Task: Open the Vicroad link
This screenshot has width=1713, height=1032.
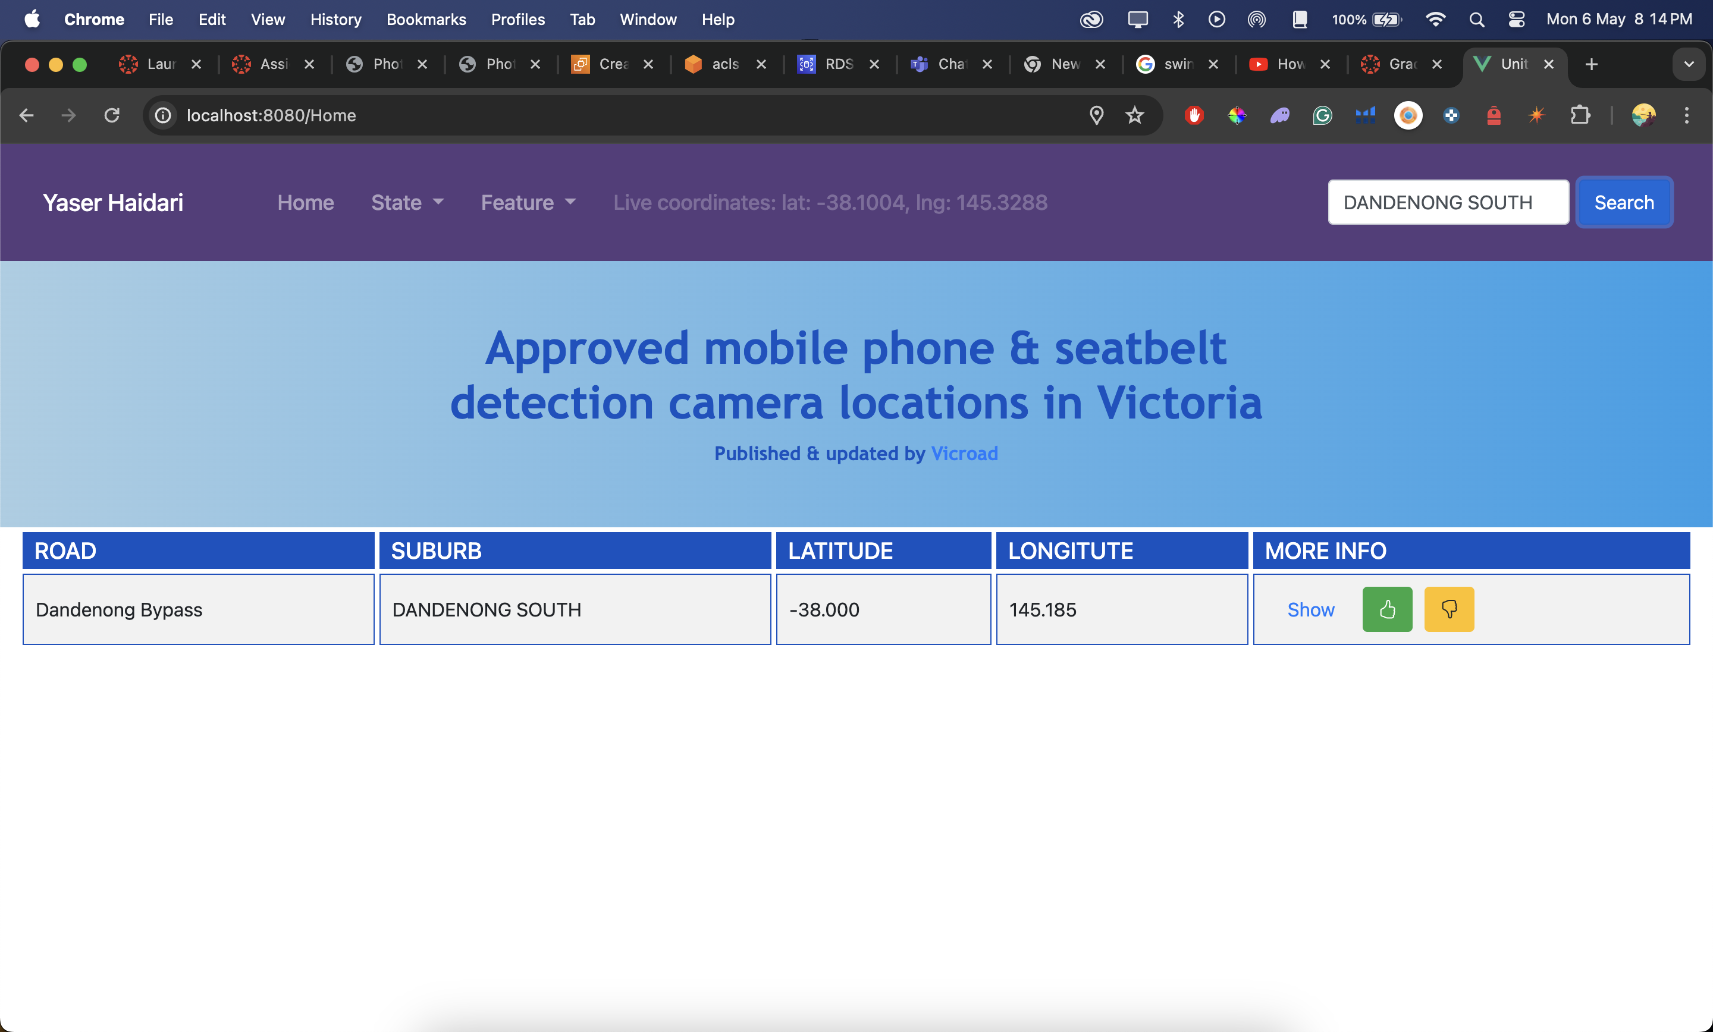Action: tap(964, 453)
